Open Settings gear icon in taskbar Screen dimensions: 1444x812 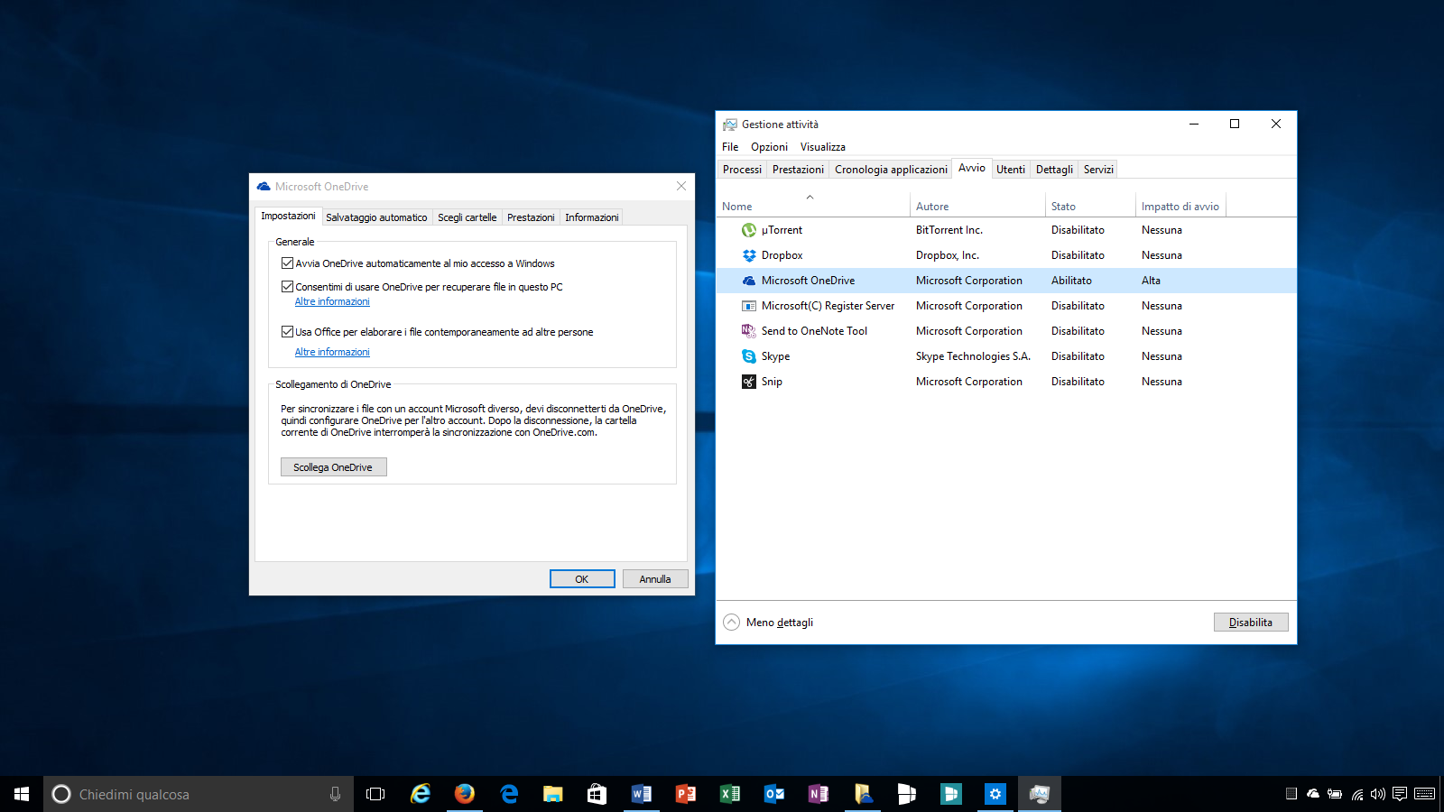[995, 794]
